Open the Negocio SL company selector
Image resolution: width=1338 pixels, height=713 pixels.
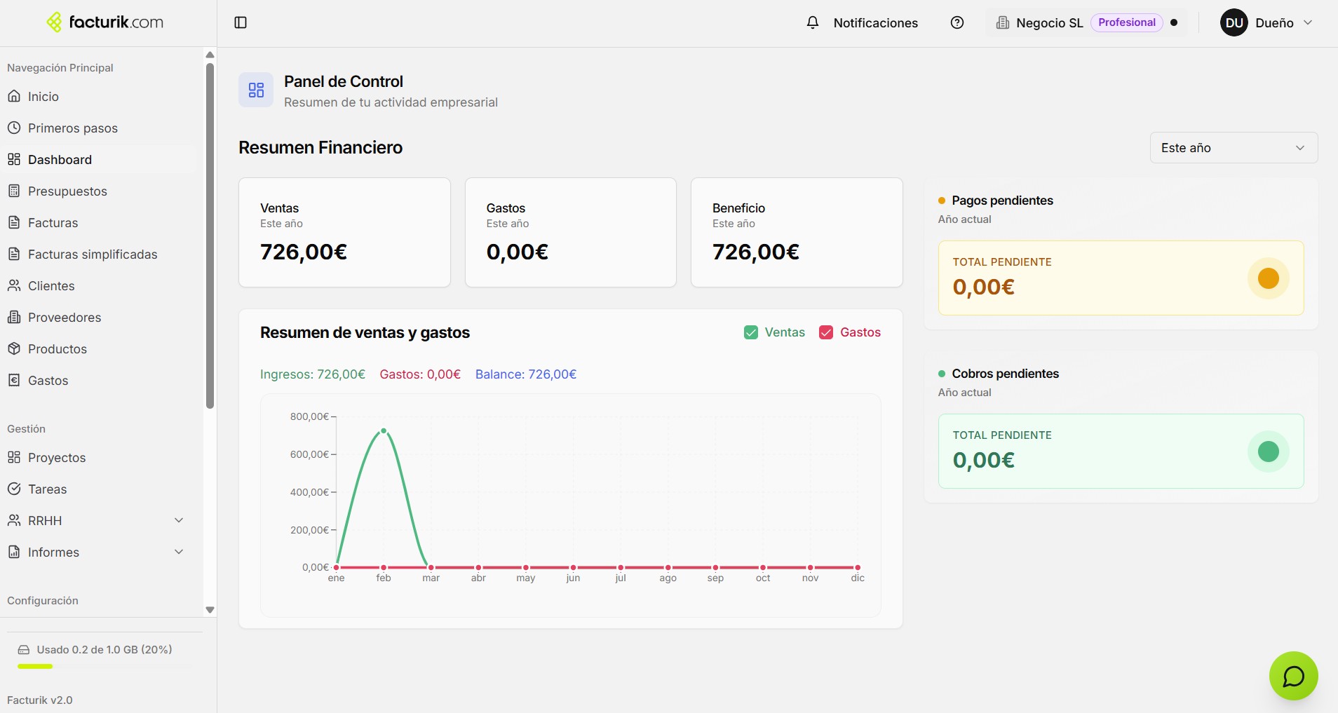click(1086, 22)
